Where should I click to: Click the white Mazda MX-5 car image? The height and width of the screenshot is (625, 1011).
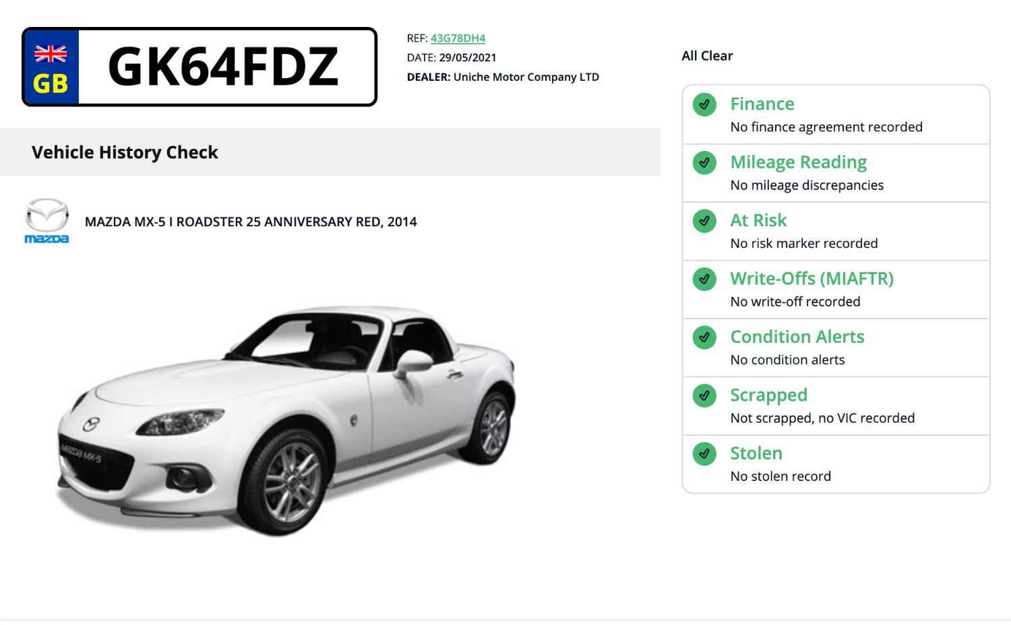286,421
